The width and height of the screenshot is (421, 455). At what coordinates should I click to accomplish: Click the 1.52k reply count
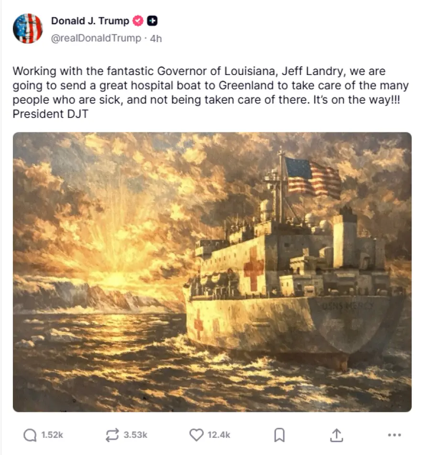(x=52, y=435)
